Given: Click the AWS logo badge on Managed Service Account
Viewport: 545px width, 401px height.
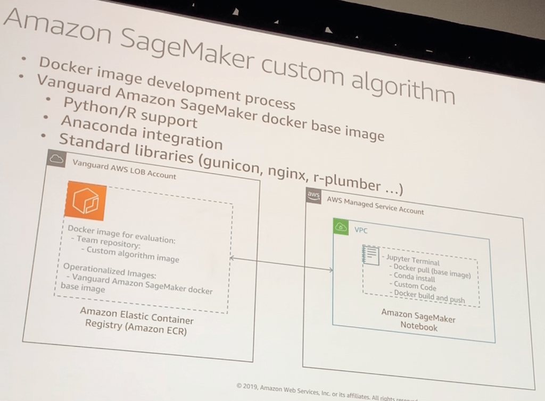Looking at the screenshot, I should (x=313, y=196).
